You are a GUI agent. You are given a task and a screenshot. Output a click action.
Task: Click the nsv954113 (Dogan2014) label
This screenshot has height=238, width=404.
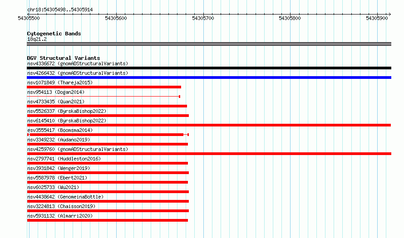(x=56, y=92)
